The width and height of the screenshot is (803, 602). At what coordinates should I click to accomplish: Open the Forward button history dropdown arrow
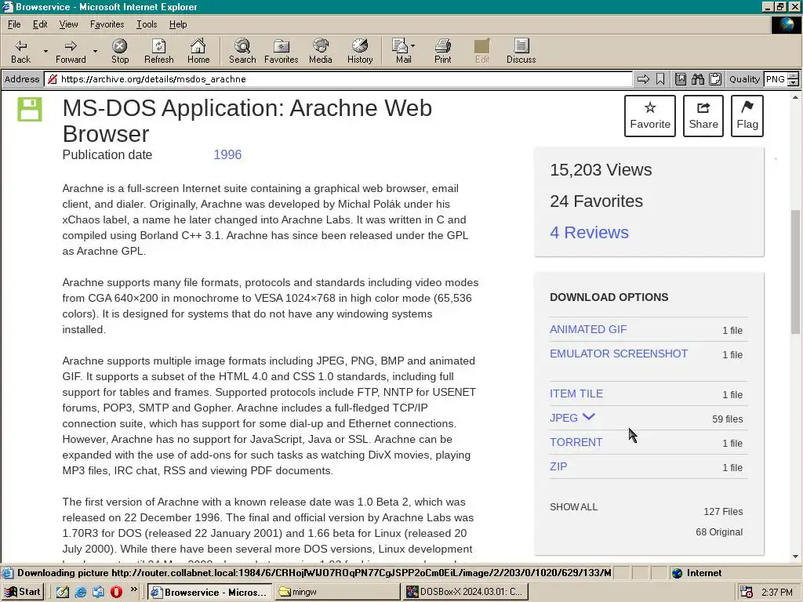[x=95, y=51]
